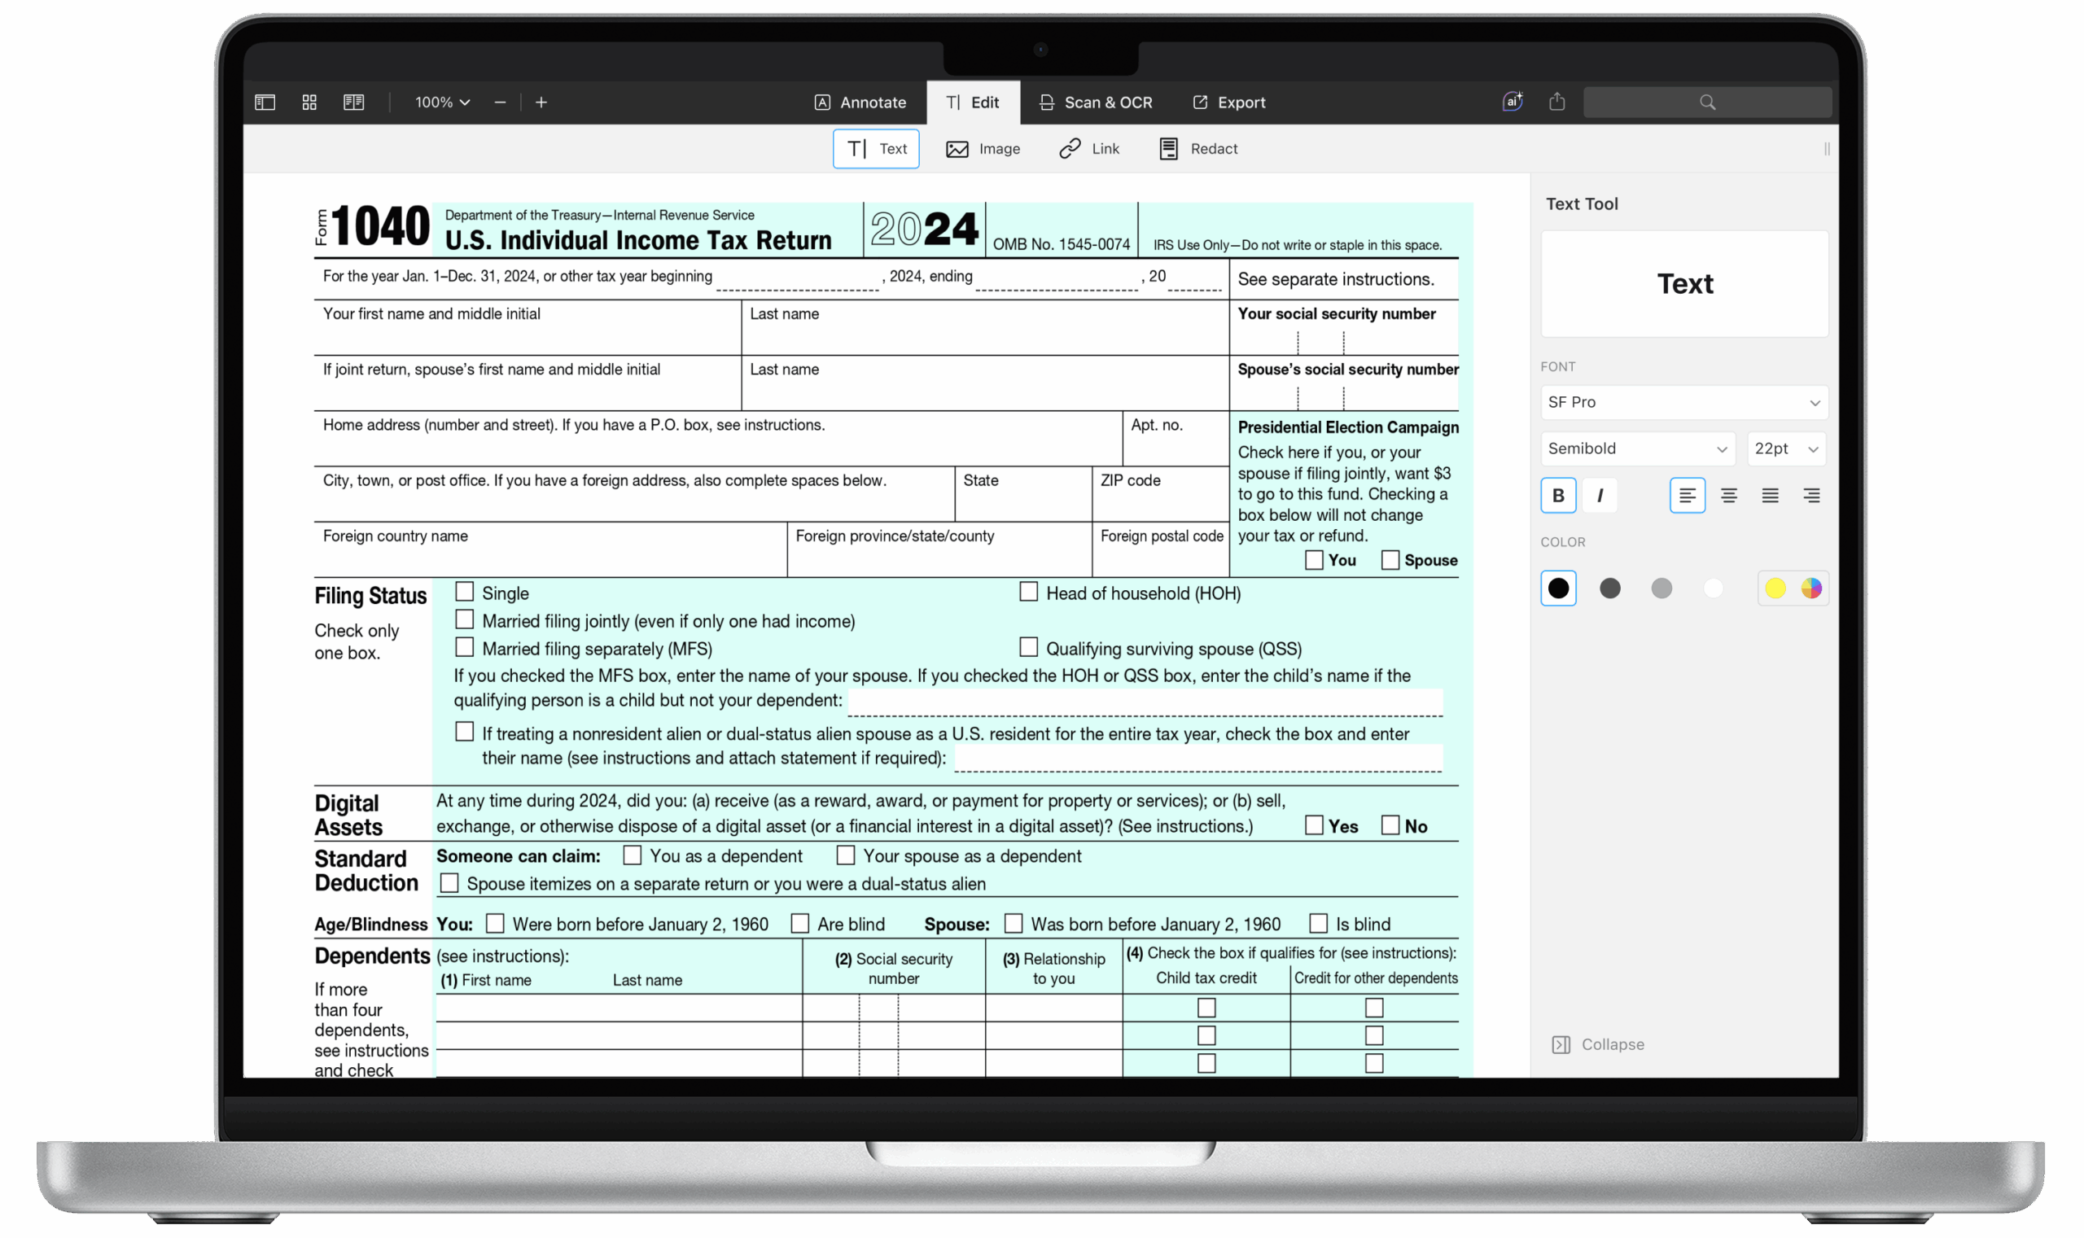Toggle the sidebar panel
This screenshot has width=2084, height=1238.
(265, 102)
